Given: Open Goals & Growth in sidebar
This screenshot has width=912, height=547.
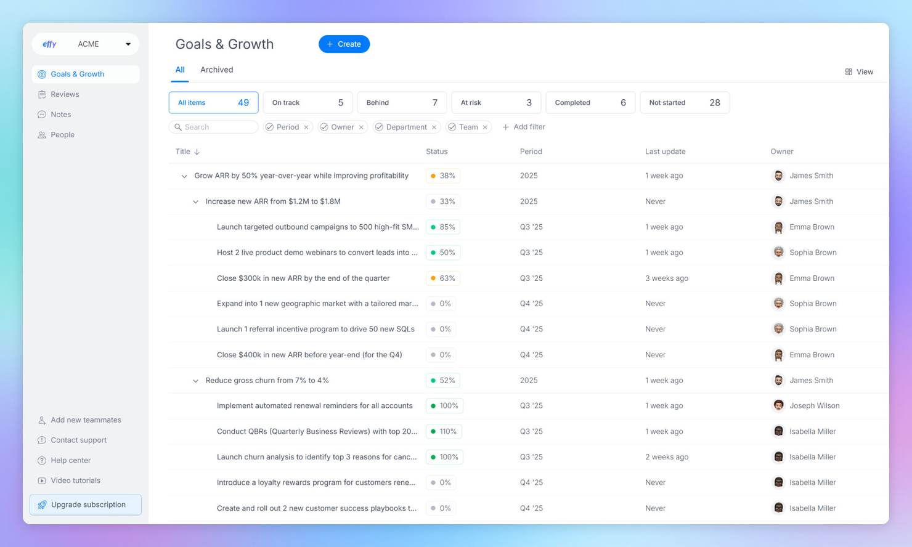Looking at the screenshot, I should click(86, 74).
